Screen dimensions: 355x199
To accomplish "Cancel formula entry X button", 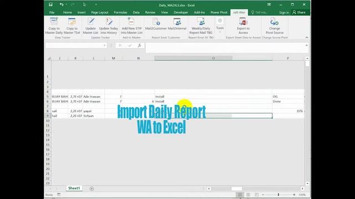I will click(120, 45).
